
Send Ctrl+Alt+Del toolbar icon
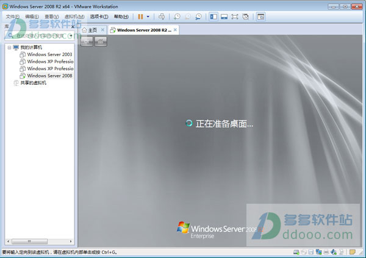[162, 16]
